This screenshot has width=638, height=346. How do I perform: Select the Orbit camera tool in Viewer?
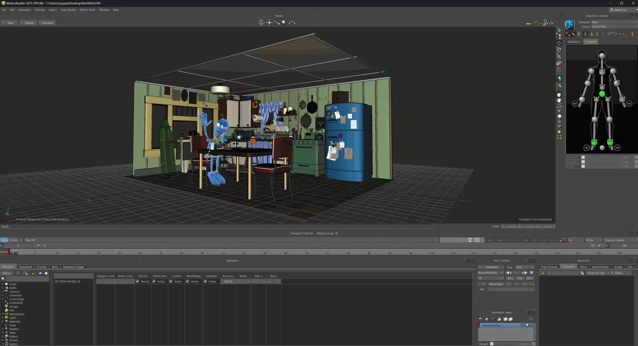click(x=262, y=23)
